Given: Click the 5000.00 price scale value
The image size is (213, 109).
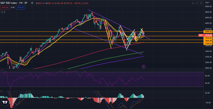Looking at the screenshot, I should pyautogui.click(x=208, y=6).
